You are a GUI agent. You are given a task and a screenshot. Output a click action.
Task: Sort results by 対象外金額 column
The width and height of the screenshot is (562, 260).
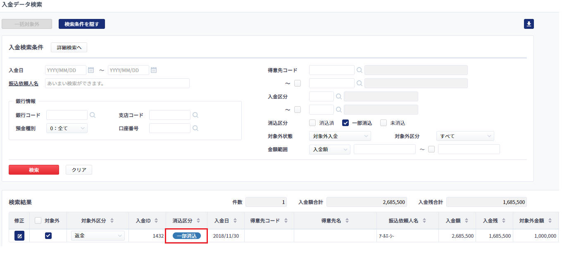click(551, 220)
